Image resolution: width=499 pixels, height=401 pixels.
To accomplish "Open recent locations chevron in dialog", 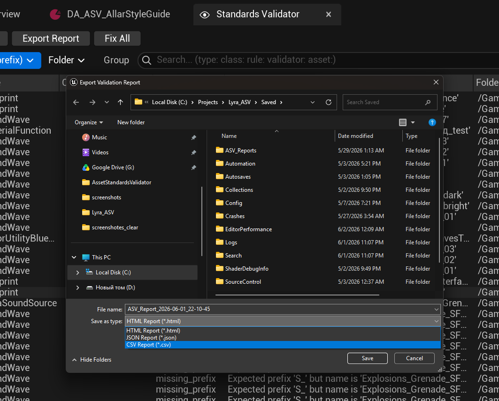I will (x=107, y=102).
